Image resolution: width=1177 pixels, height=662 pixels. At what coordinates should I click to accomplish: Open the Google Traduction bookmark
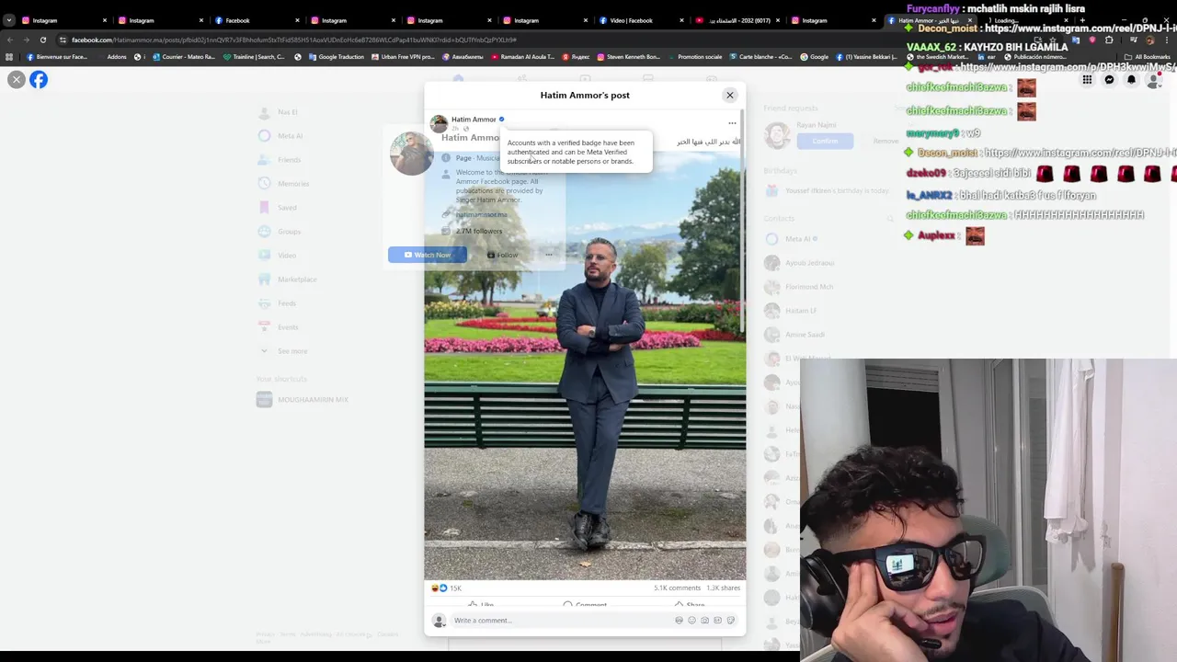point(337,57)
